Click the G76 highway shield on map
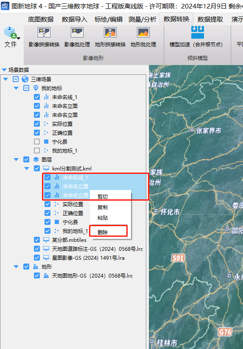This screenshot has width=243, height=349. click(x=225, y=332)
